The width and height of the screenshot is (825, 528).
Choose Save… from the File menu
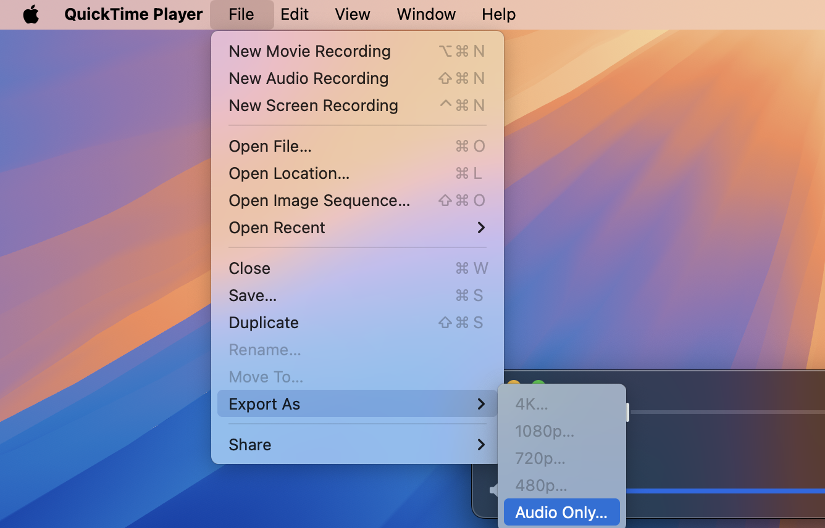(253, 295)
